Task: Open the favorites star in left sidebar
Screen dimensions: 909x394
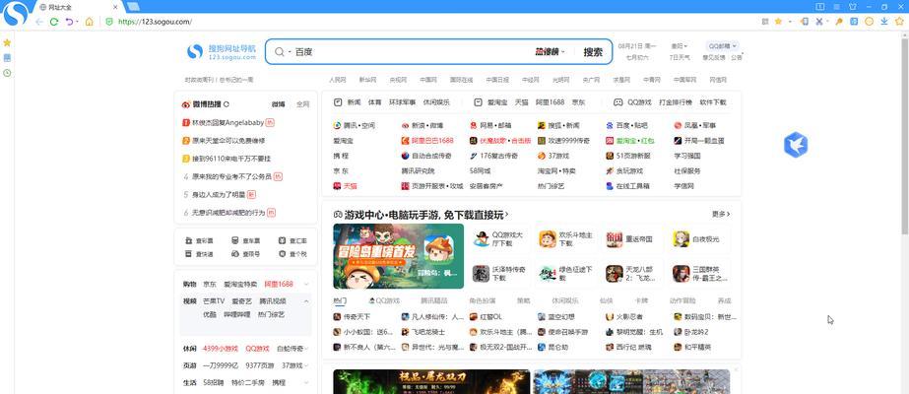Action: 7,43
